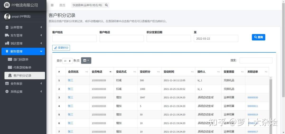Click the pzqqt (PP物流) username
Viewport: 285px width, 134px height.
(21, 17)
